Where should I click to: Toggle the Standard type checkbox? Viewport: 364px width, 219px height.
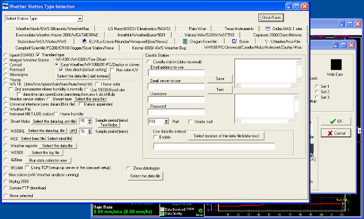(x=38, y=55)
